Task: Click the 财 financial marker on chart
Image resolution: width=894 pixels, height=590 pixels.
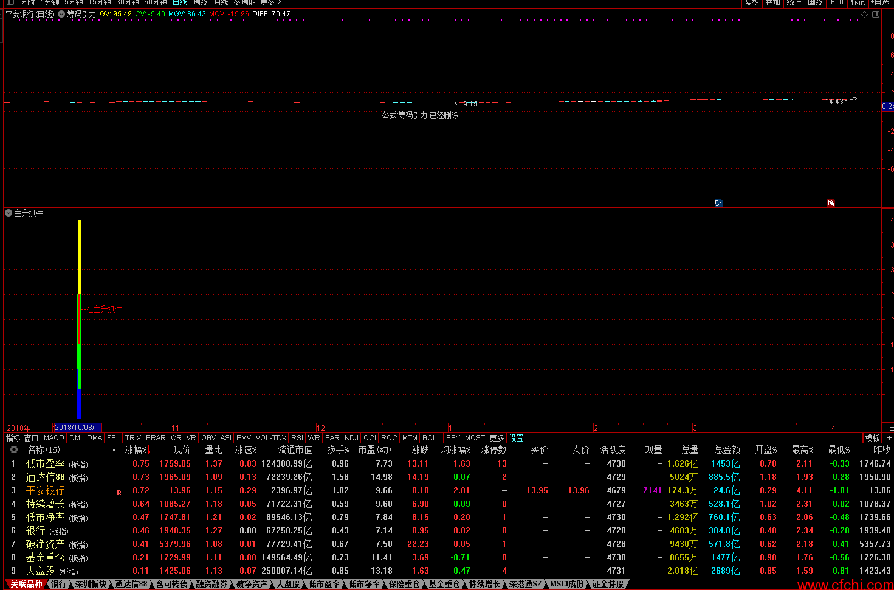Action: 718,203
